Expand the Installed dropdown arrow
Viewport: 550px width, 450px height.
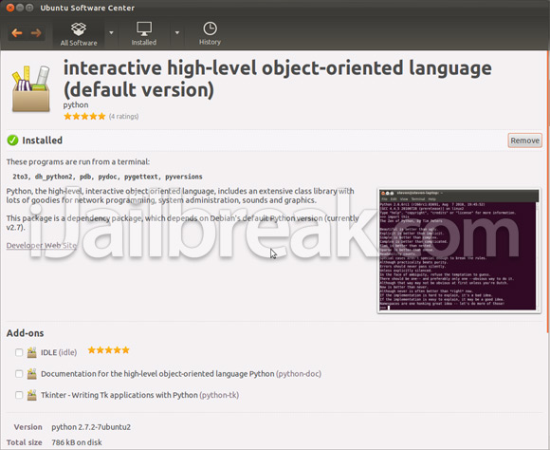click(x=177, y=33)
